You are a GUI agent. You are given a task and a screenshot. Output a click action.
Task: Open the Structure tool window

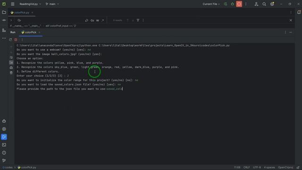pos(4,30)
